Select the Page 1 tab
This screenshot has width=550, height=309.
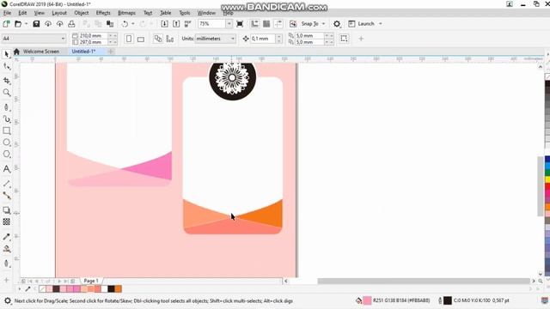[x=91, y=281]
